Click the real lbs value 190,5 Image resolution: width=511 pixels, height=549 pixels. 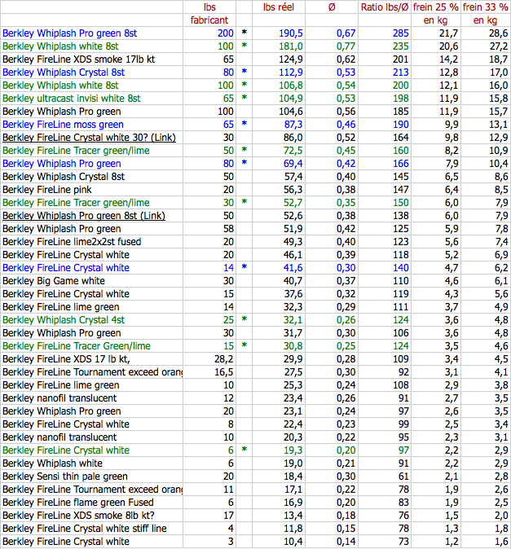tap(291, 33)
